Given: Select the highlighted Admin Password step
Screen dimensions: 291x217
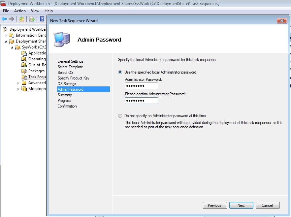Looking at the screenshot, I should (83, 89).
